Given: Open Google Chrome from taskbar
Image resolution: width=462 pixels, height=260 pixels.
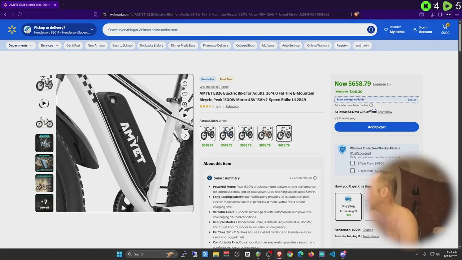Looking at the screenshot, I should click(x=290, y=254).
